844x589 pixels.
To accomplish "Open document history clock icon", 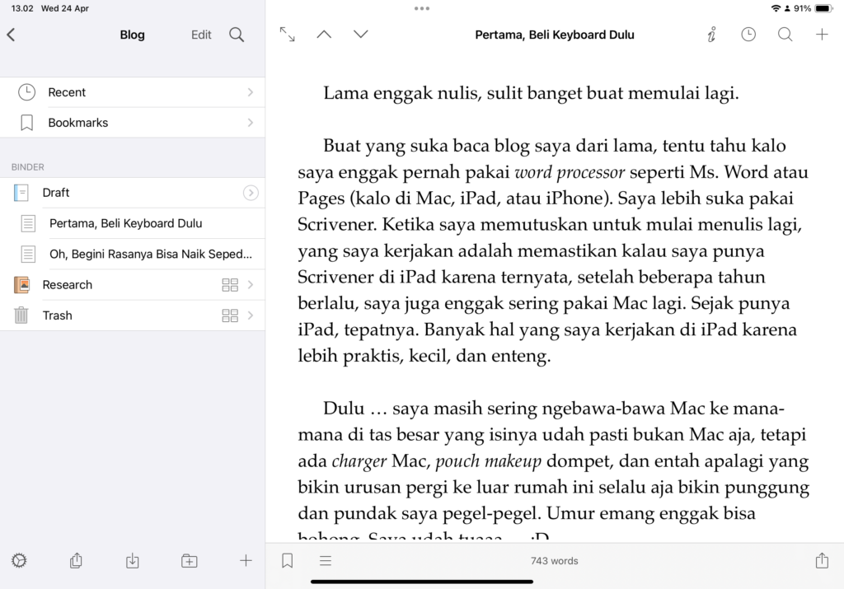I will [748, 35].
